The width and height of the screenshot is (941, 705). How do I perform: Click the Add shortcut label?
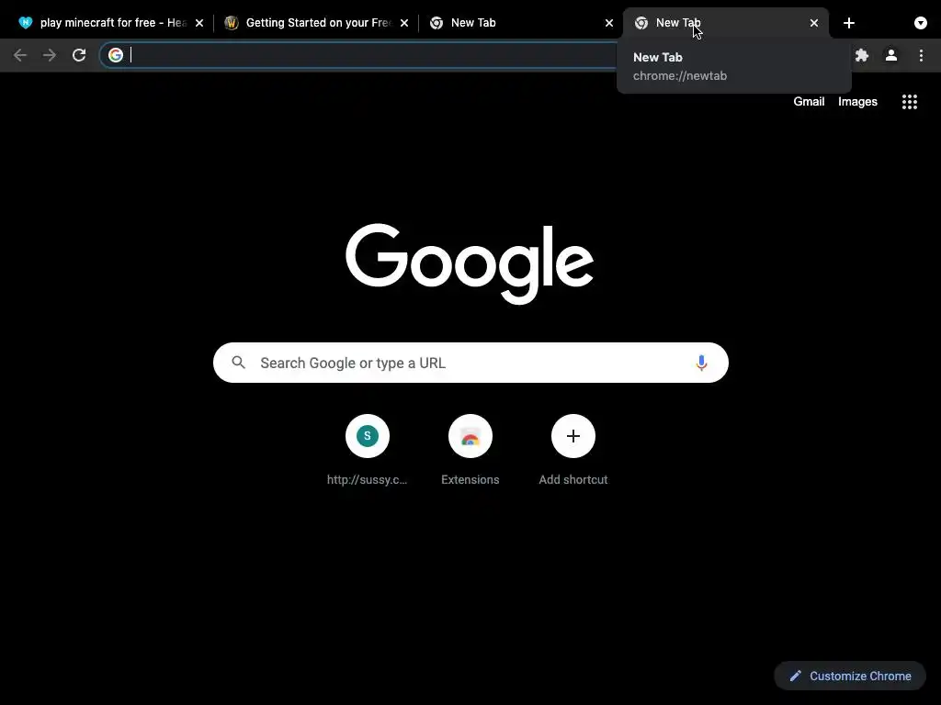[573, 479]
